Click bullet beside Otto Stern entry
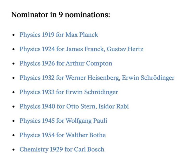This screenshot has width=182, height=162. pos(14,107)
